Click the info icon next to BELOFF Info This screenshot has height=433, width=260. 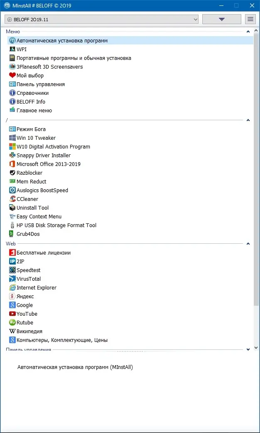click(12, 101)
